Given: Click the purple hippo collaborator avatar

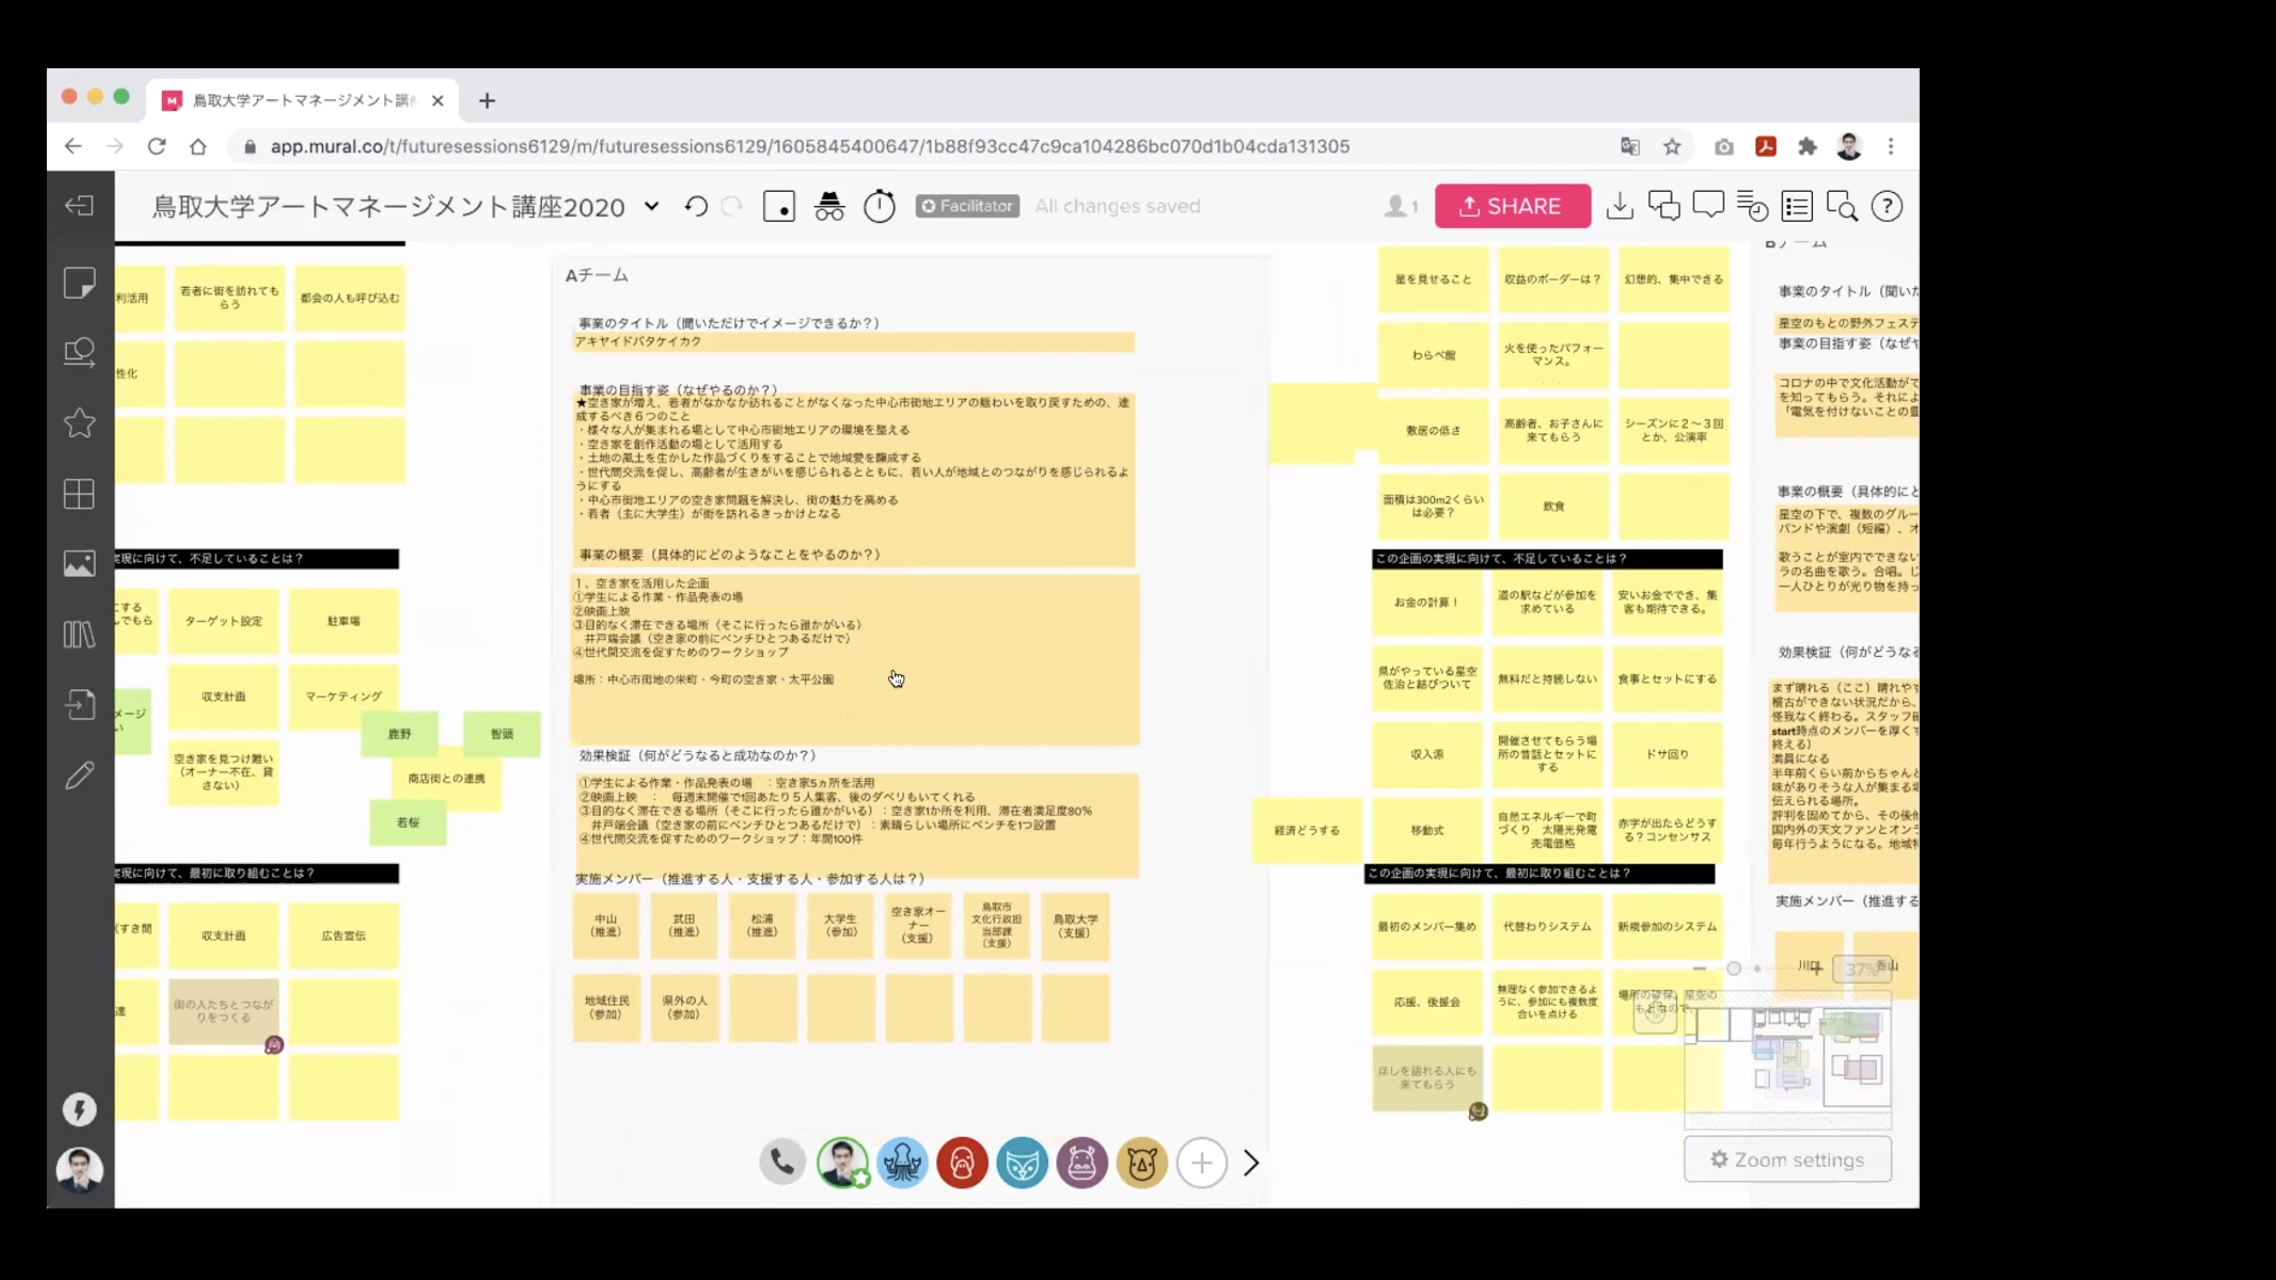Looking at the screenshot, I should point(1082,1163).
